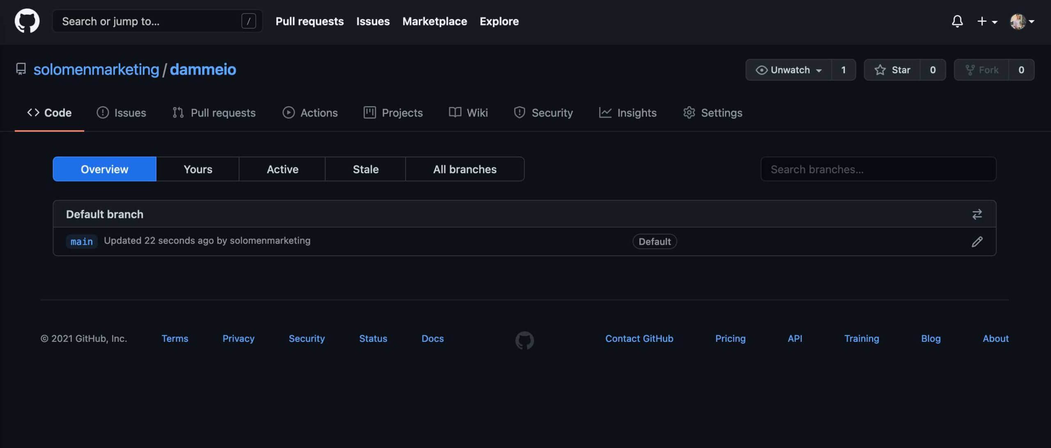This screenshot has height=448, width=1051.
Task: Open Explore from header
Action: [x=499, y=21]
